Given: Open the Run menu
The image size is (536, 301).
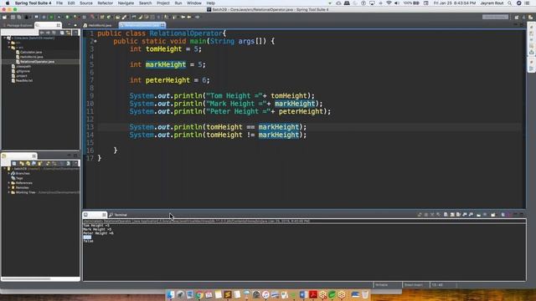Looking at the screenshot, I should click(x=178, y=3).
